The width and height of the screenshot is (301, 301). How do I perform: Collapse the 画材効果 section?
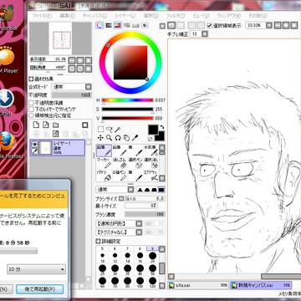click(x=31, y=79)
